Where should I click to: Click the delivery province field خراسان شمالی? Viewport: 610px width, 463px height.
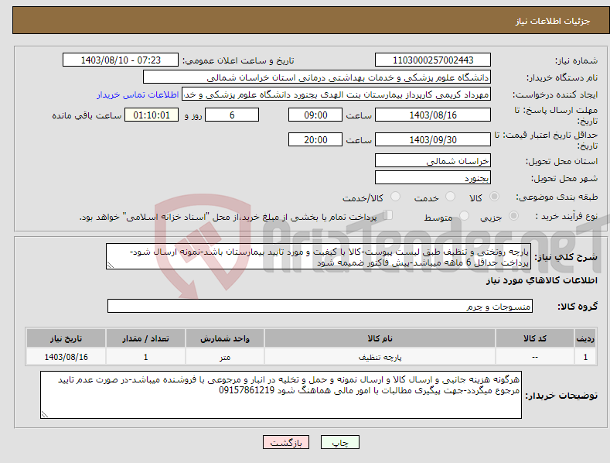point(433,160)
